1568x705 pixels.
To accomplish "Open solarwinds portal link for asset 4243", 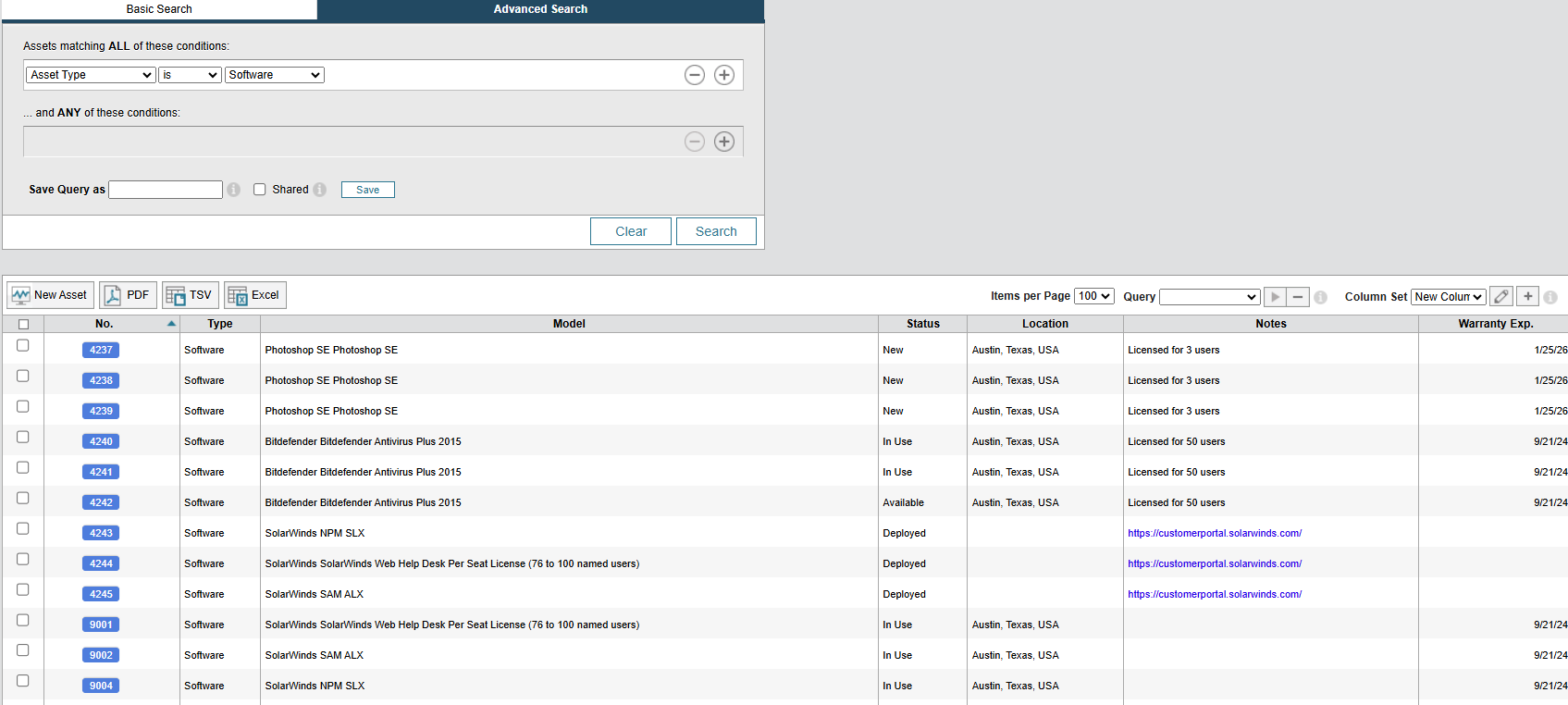I will 1215,533.
